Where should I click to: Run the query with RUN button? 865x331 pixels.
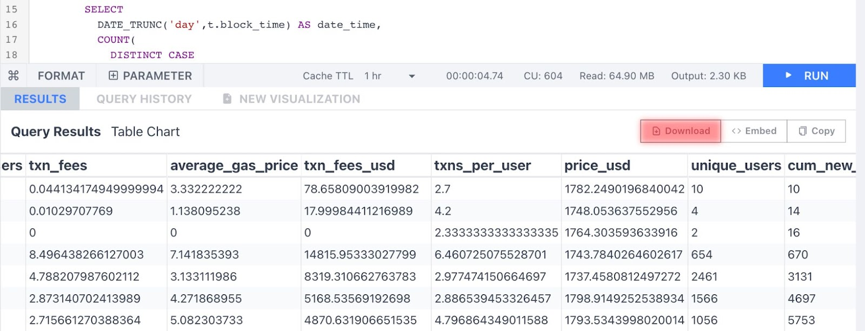point(809,76)
